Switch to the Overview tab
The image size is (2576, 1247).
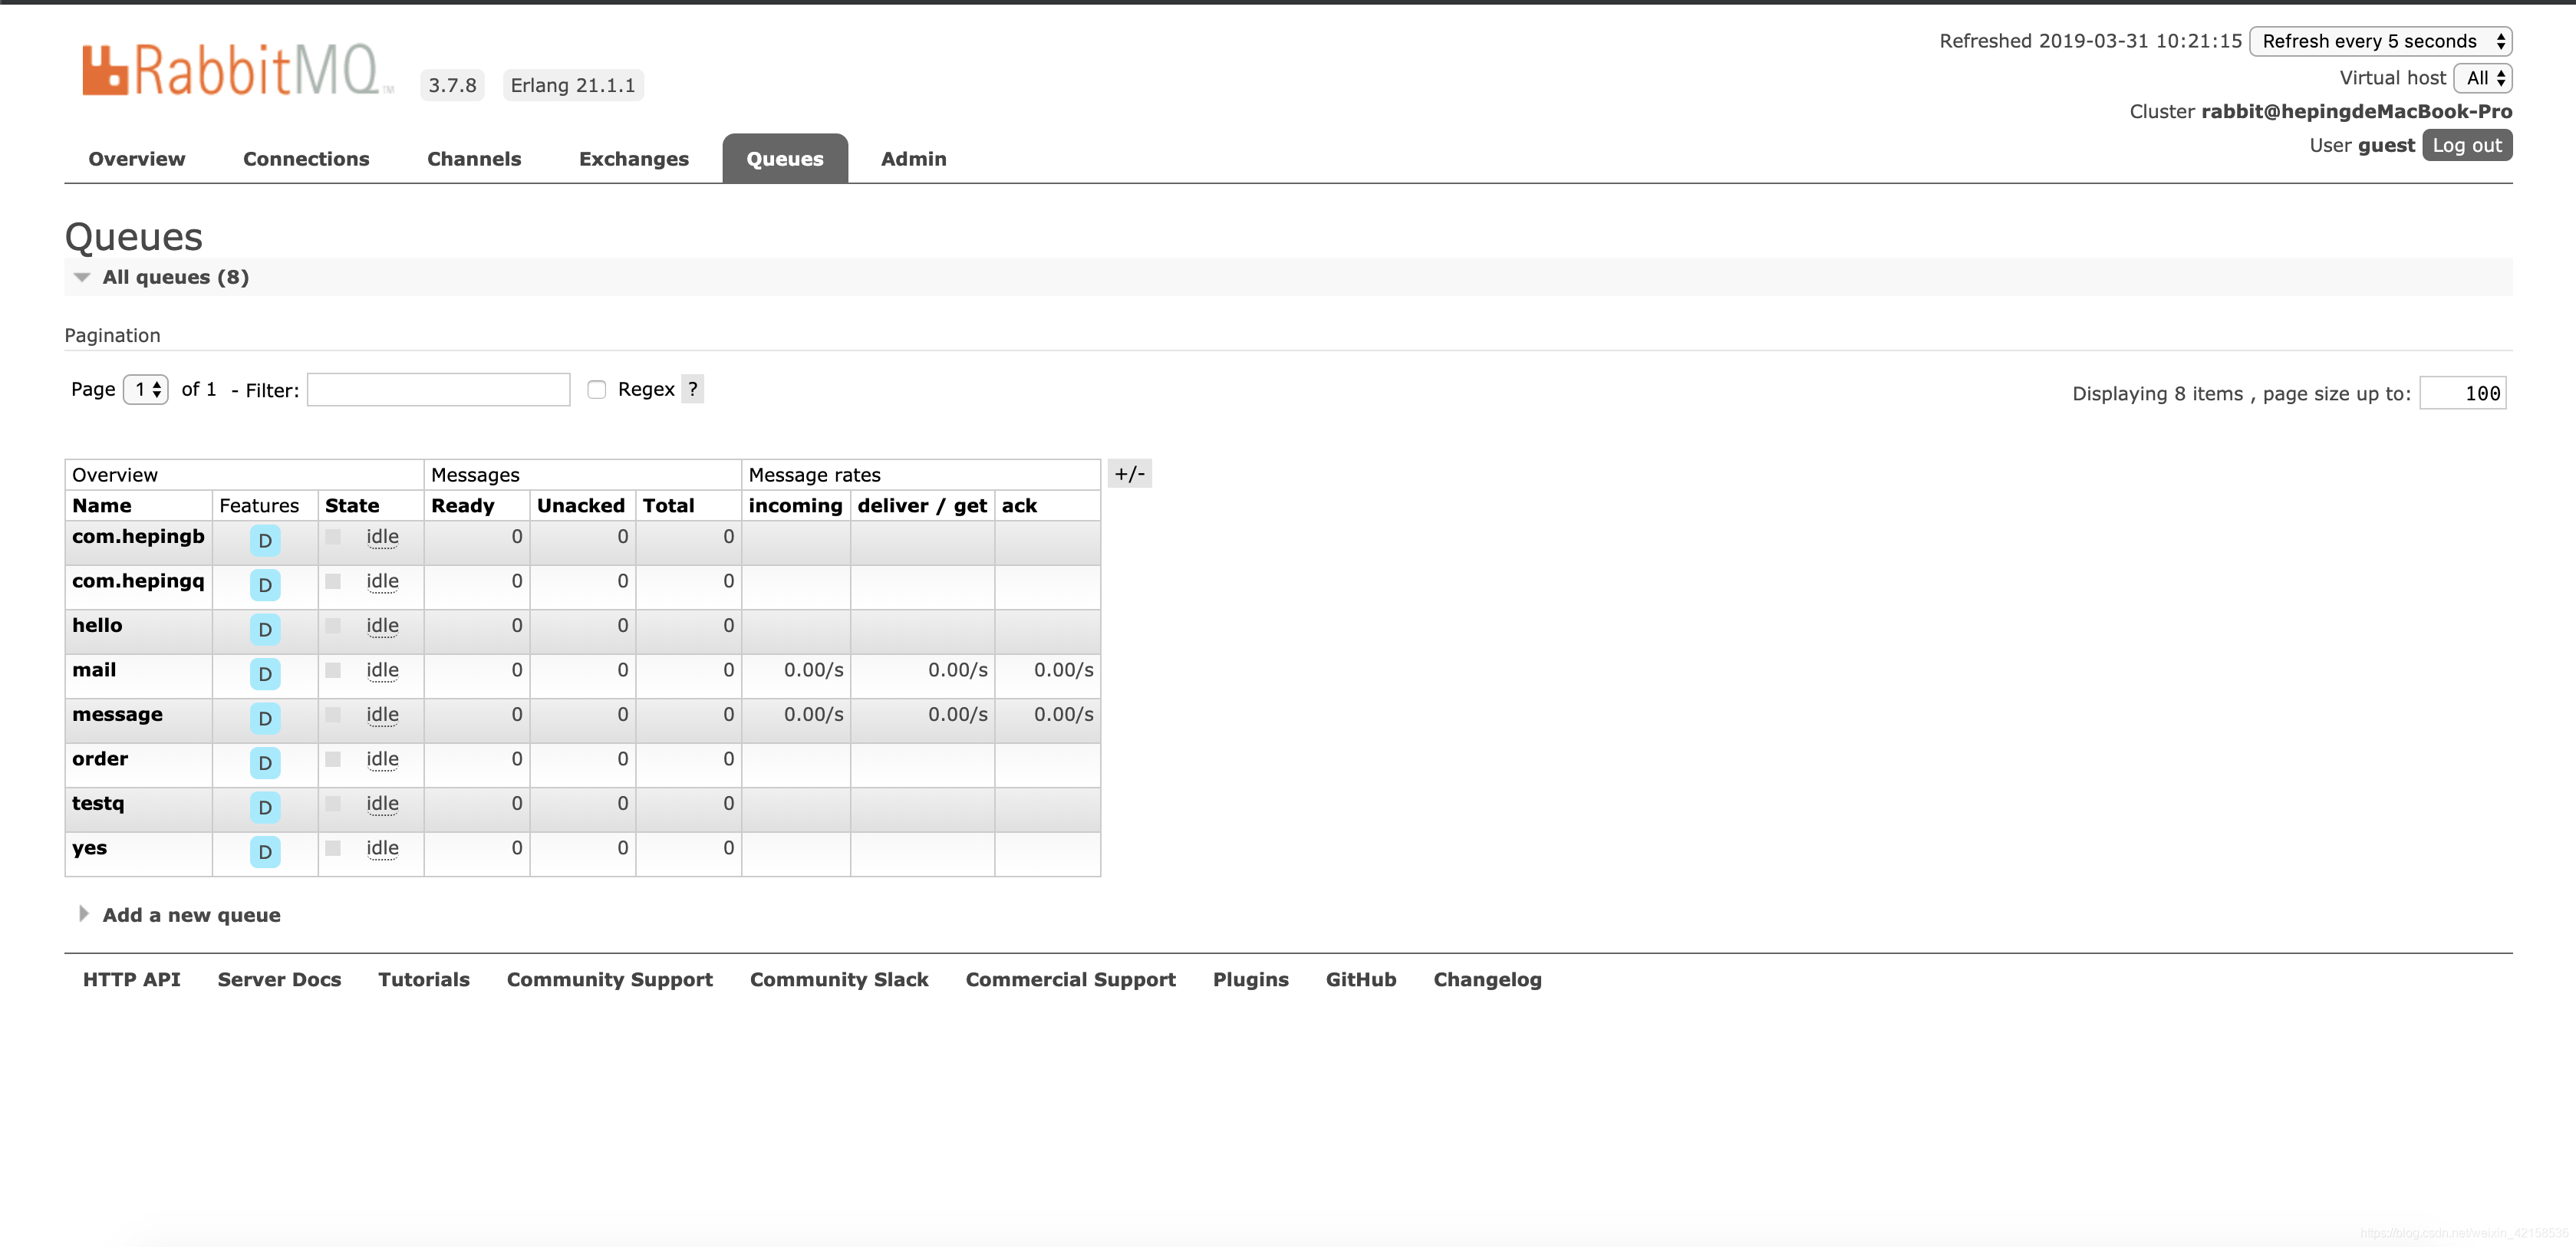point(137,159)
